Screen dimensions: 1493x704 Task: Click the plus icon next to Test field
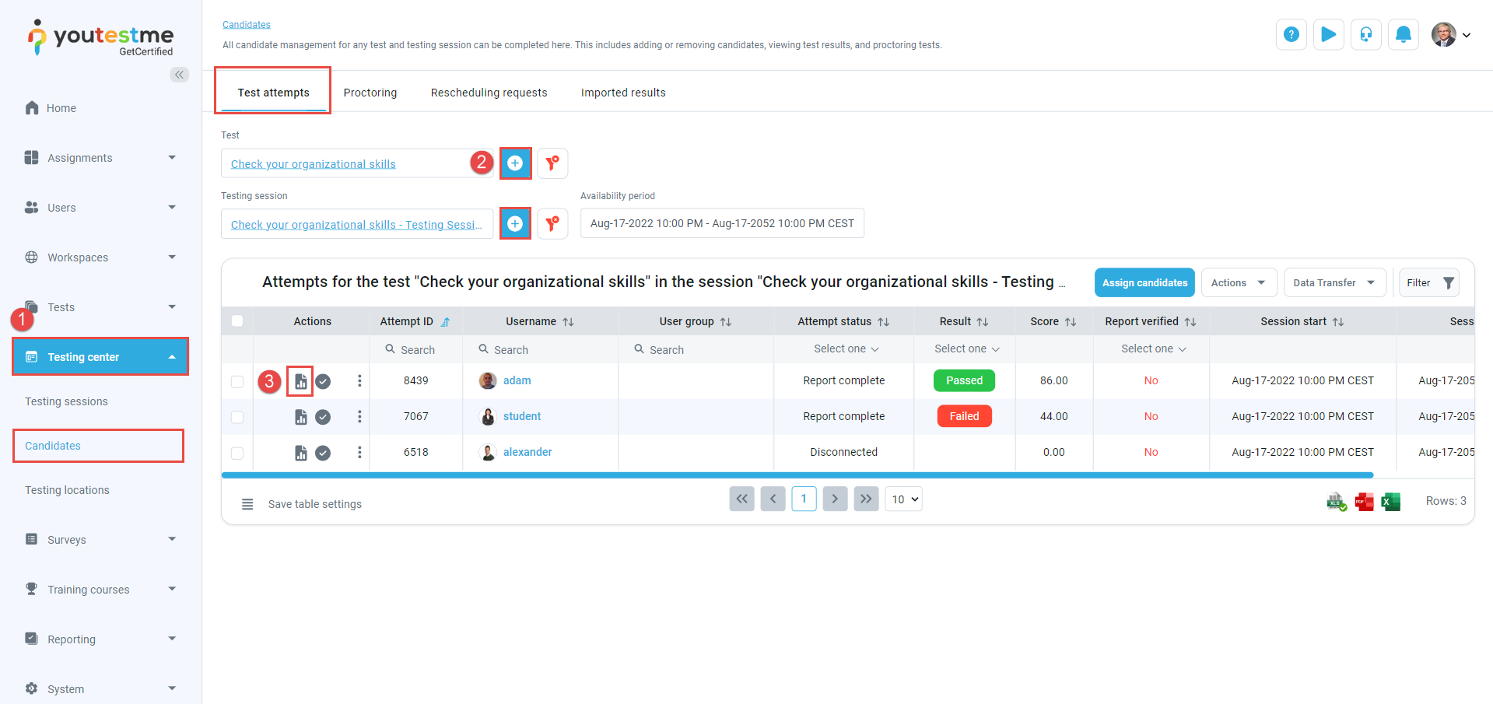(515, 163)
